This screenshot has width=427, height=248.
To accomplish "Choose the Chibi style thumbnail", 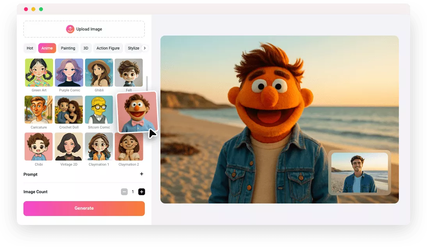I will point(39,146).
